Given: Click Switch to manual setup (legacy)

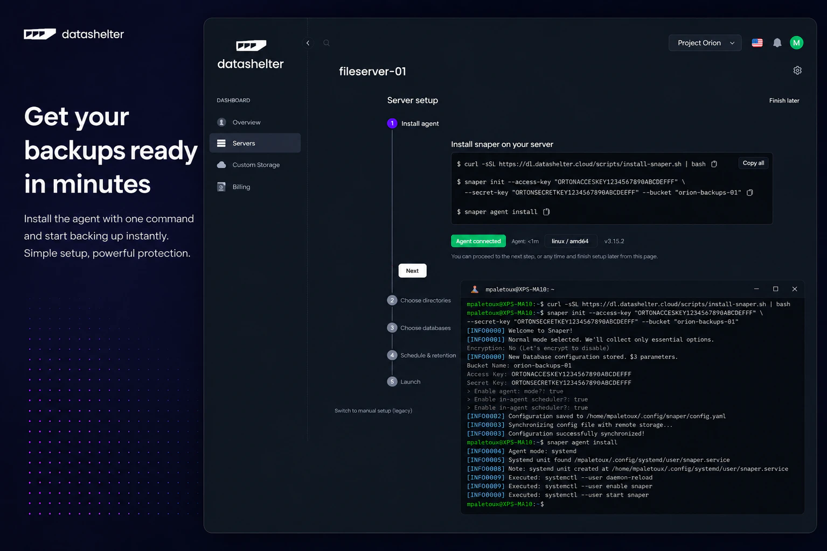Looking at the screenshot, I should (373, 411).
